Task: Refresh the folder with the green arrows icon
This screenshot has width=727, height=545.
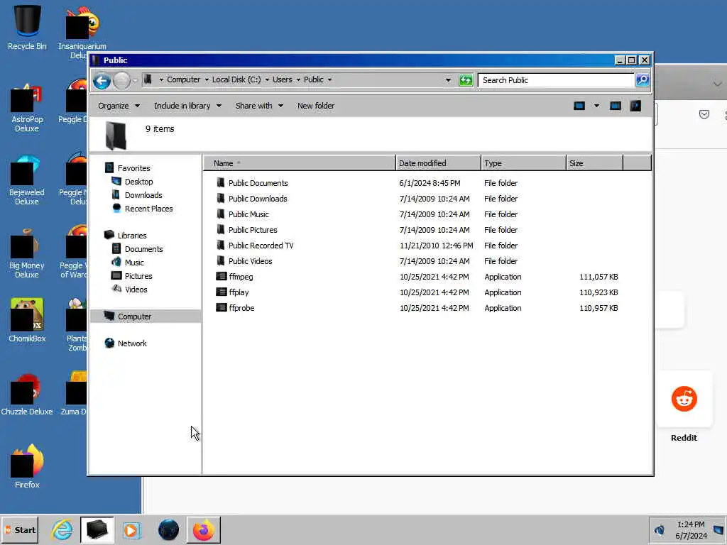Action: (x=466, y=80)
